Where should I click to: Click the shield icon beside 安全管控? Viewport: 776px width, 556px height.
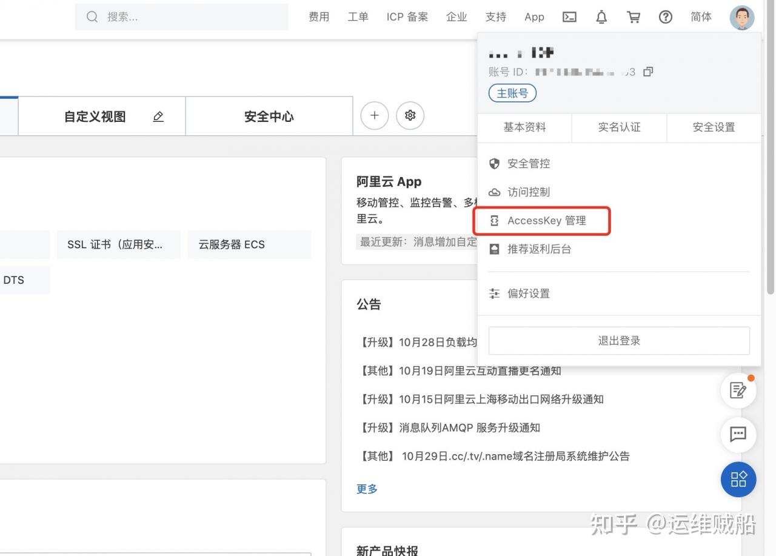click(495, 164)
